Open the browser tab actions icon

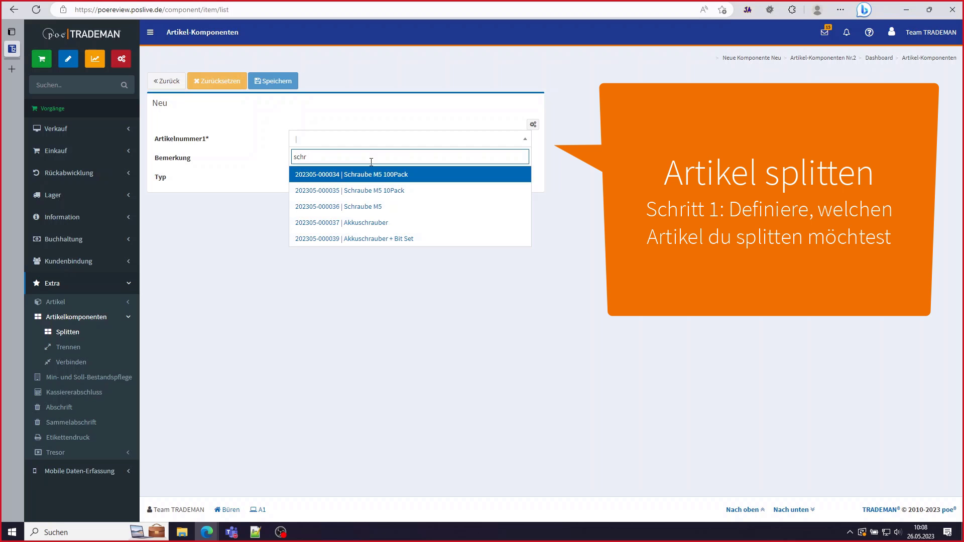click(12, 32)
